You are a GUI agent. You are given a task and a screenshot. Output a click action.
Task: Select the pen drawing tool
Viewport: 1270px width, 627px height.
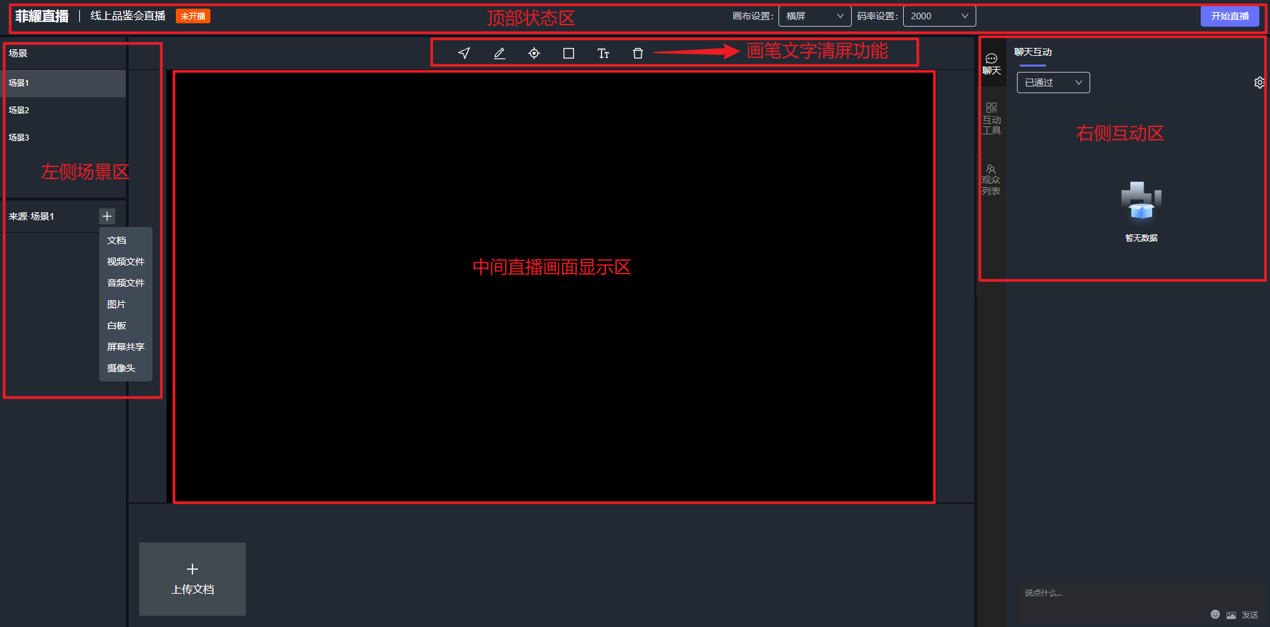point(499,53)
